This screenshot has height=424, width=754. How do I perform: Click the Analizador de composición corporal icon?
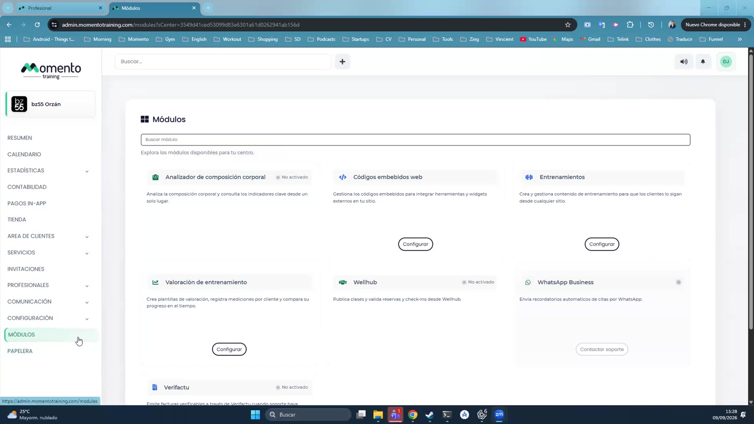tap(156, 177)
